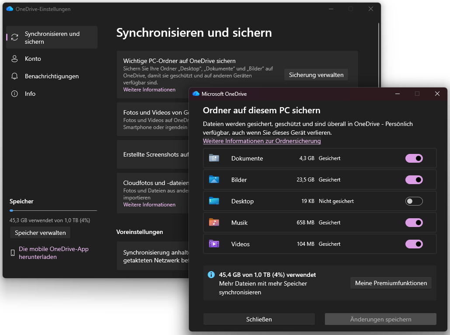The width and height of the screenshot is (450, 335).
Task: Click Meine Premiumfunktionen button
Action: coord(391,283)
